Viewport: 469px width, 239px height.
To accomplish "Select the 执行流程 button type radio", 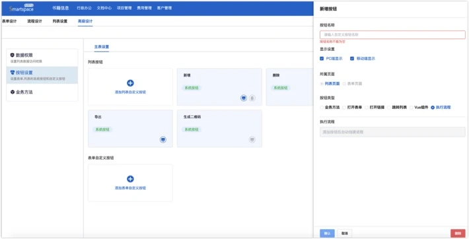I will pos(433,108).
